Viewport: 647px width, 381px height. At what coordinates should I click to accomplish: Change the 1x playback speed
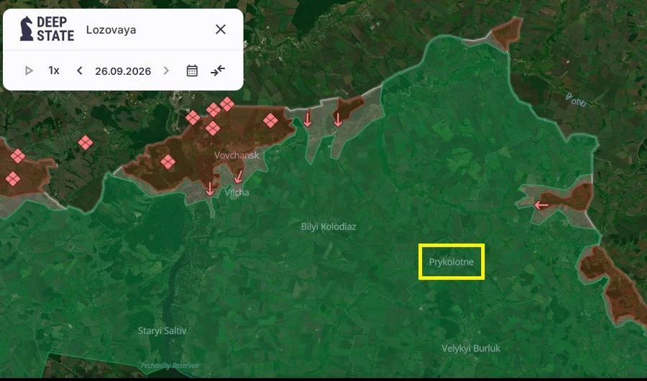(x=54, y=70)
